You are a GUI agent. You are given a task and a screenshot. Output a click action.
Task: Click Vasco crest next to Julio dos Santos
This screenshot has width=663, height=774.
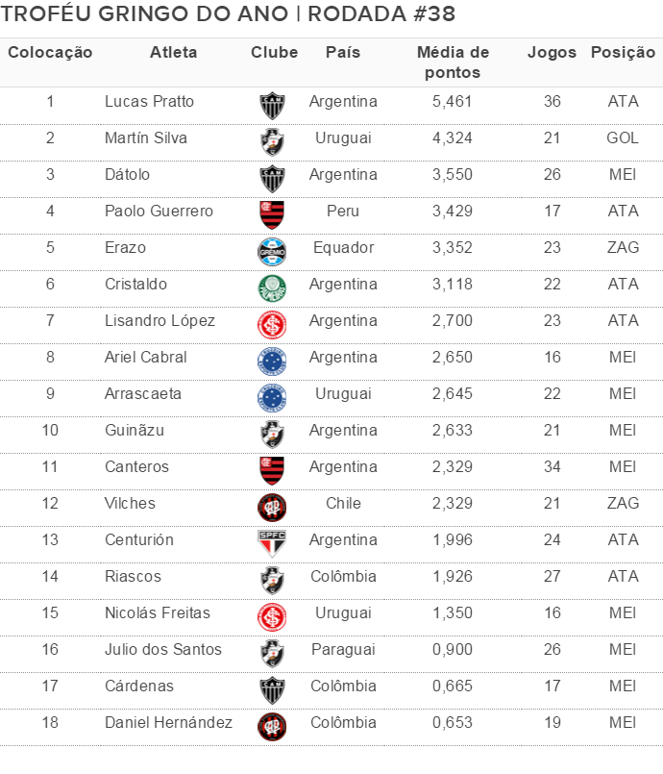tap(272, 654)
